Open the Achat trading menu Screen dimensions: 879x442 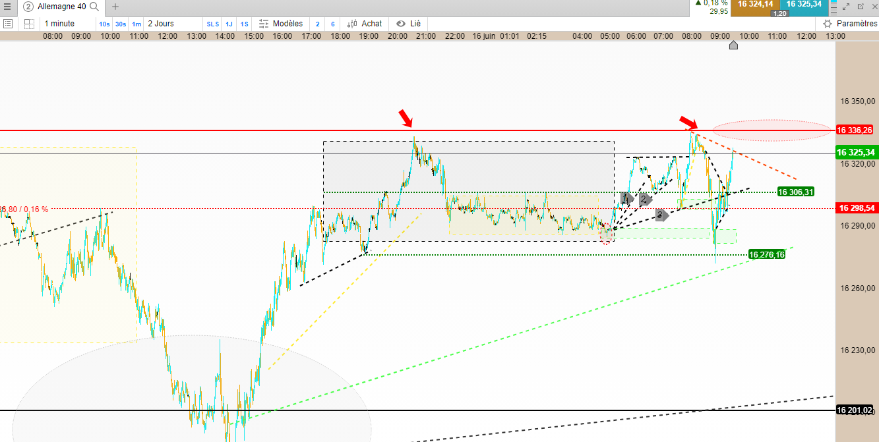coord(365,24)
